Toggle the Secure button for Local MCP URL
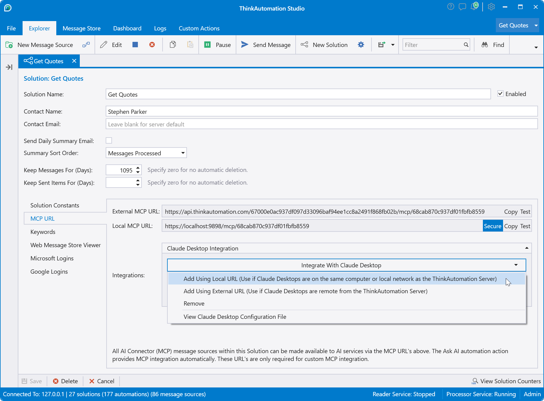The image size is (544, 401). (x=493, y=226)
